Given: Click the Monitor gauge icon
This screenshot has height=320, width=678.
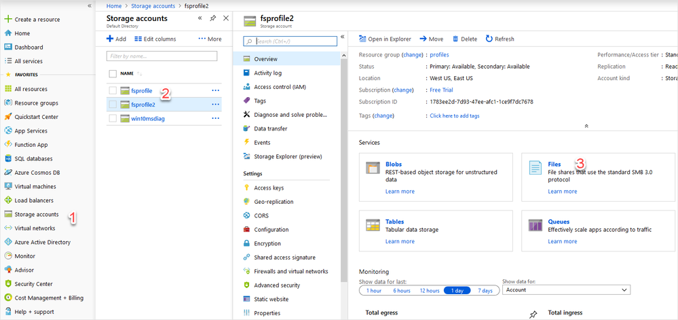Looking at the screenshot, I should click(x=7, y=256).
